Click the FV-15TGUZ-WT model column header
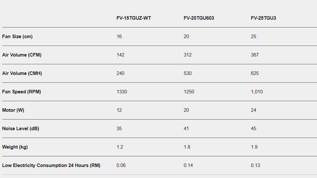317x178 pixels. point(133,18)
